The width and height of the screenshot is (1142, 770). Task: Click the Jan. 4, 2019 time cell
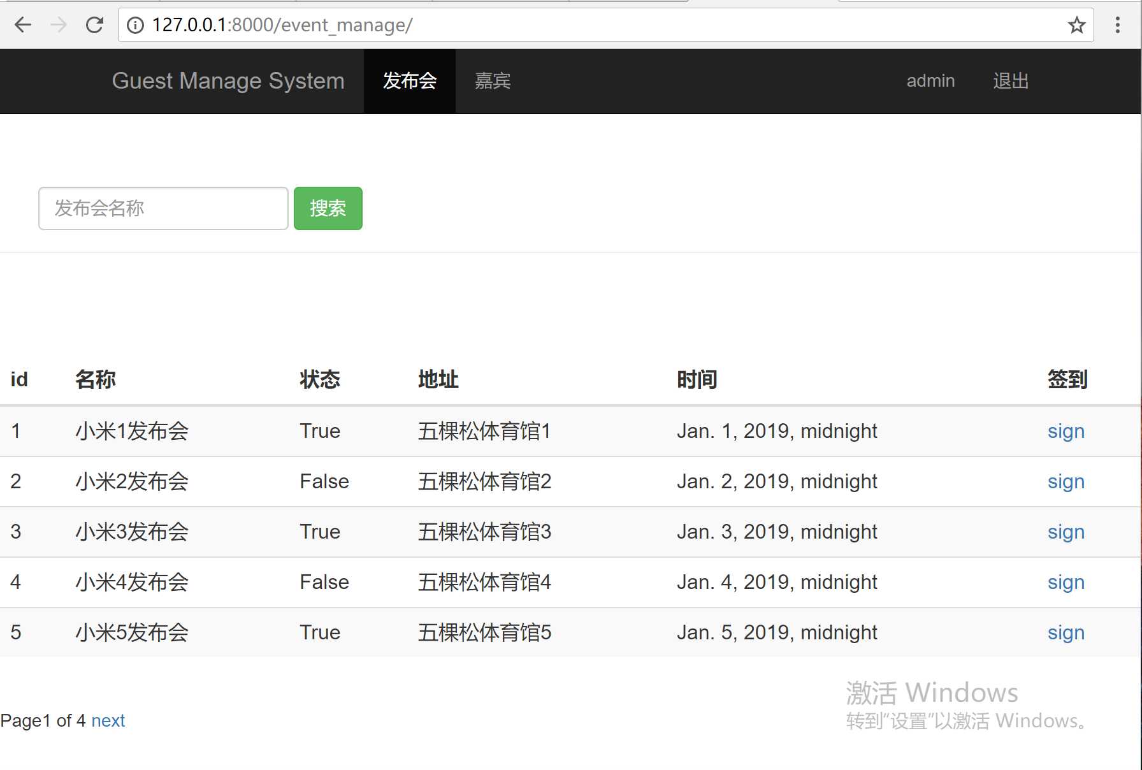point(777,583)
